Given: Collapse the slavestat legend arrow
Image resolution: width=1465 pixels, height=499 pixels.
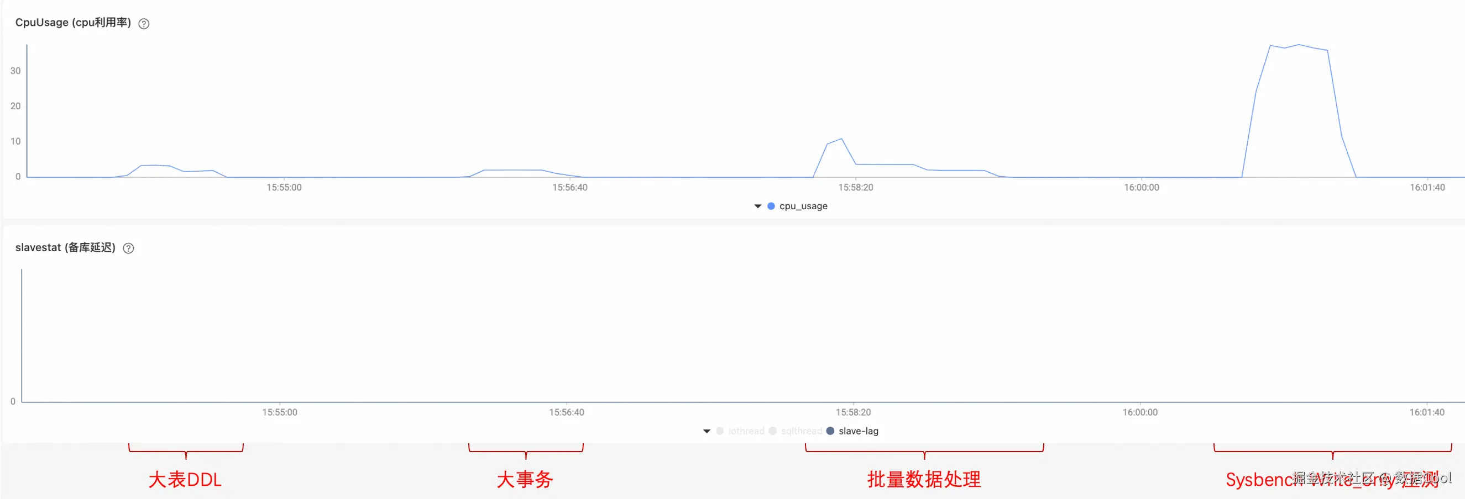Looking at the screenshot, I should tap(707, 431).
